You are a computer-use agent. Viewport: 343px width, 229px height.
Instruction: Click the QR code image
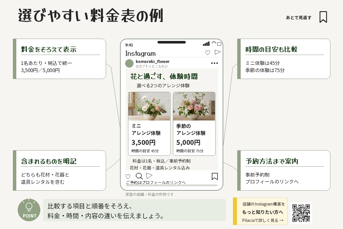coord(301,213)
